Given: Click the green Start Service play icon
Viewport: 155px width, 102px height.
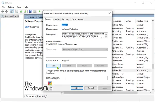Looking at the screenshot, I should [x=40, y=11].
